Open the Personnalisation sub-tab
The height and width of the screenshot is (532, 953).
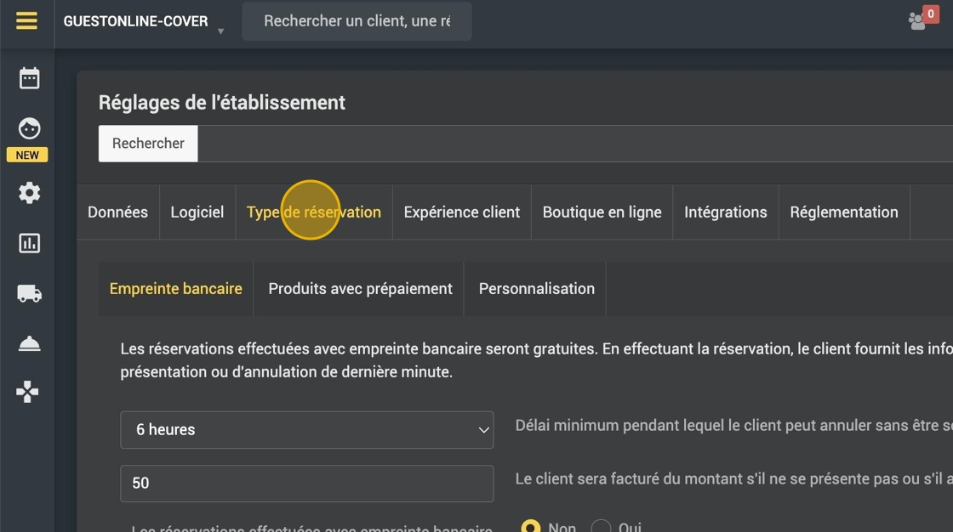point(537,288)
